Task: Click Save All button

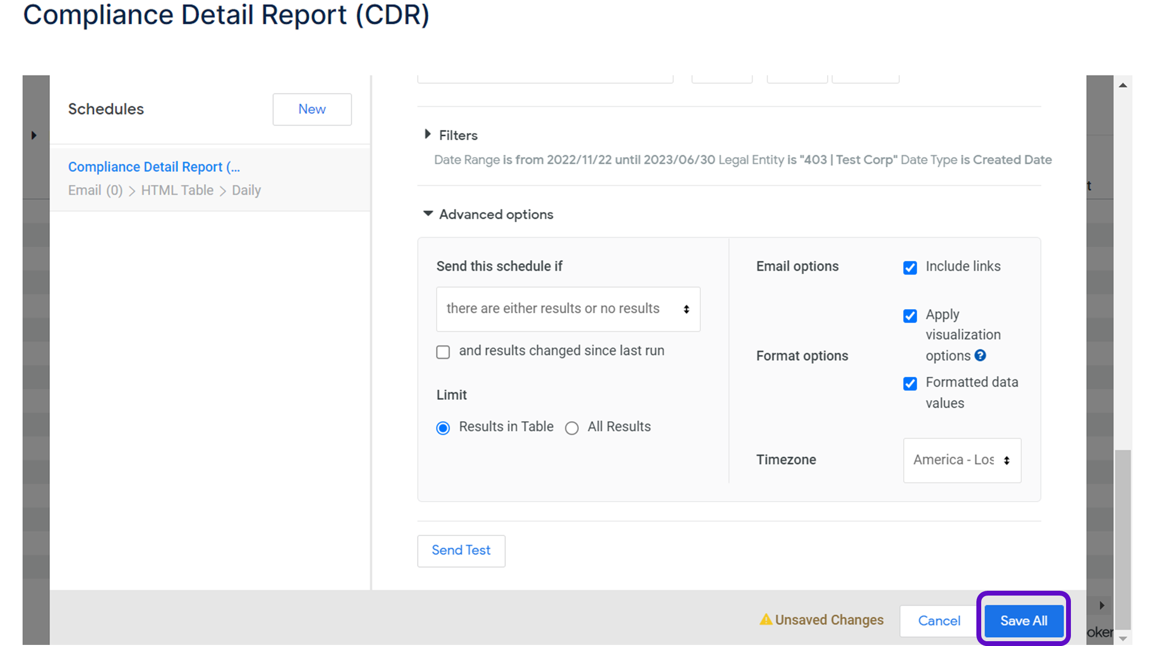Action: pos(1023,621)
